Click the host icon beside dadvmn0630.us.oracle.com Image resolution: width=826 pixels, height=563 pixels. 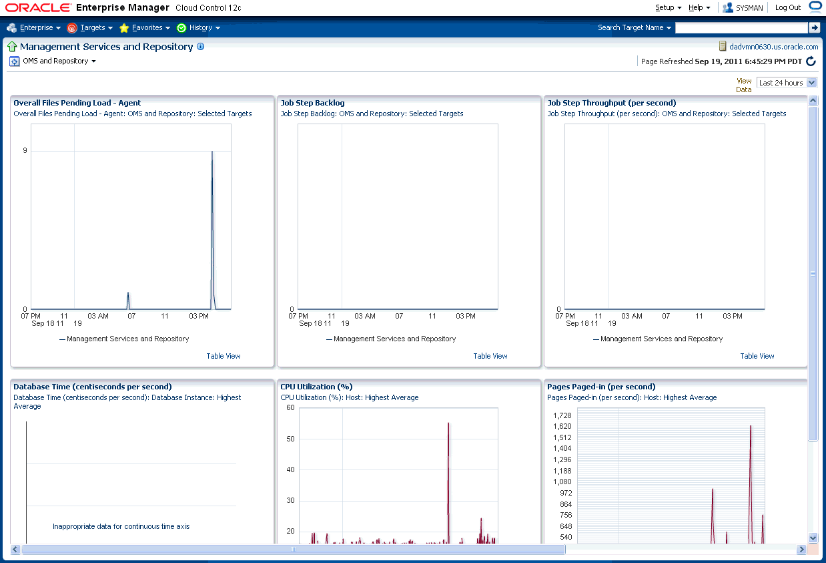coord(723,47)
